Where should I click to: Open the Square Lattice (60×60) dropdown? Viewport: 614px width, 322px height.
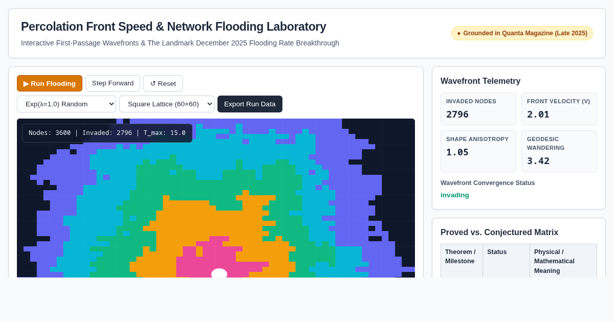coord(167,104)
